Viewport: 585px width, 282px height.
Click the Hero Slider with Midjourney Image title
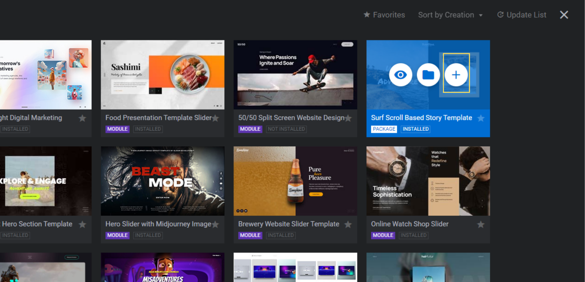pos(158,224)
